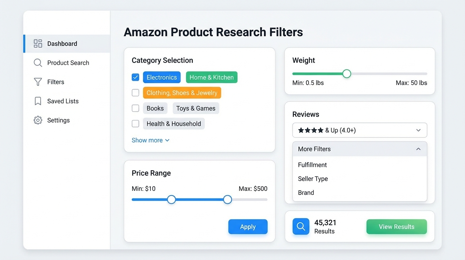Click the View Results button
The width and height of the screenshot is (465, 260).
[396, 226]
